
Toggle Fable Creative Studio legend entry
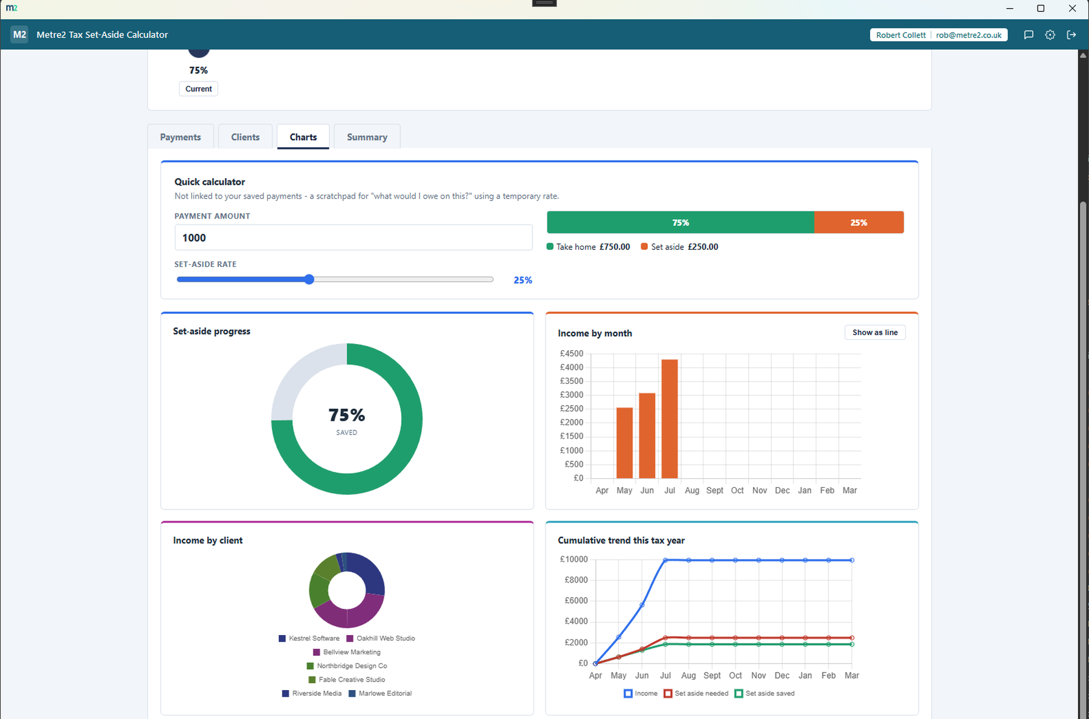pos(347,680)
